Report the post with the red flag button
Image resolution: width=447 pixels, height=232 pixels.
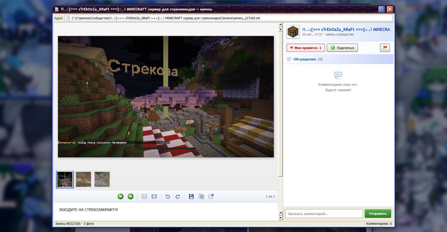click(385, 48)
